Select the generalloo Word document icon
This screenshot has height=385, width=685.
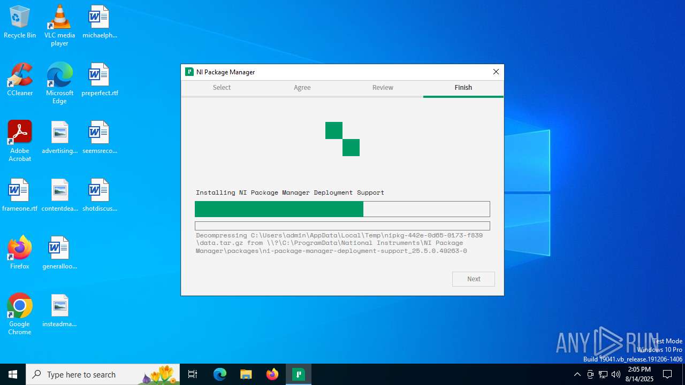click(x=59, y=253)
